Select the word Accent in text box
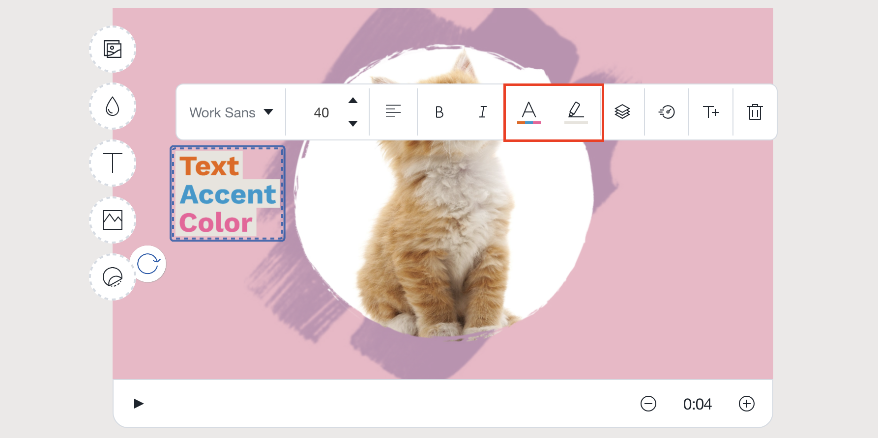Image resolution: width=878 pixels, height=438 pixels. click(x=229, y=194)
